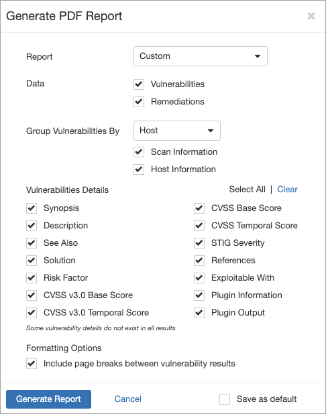Enable the Save as default checkbox
326x414 pixels.
click(225, 399)
